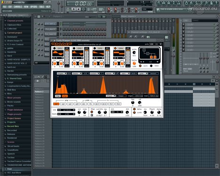Toggle the OP3 enable LED
Image resolution: width=220 pixels, height=176 pixels.
pyautogui.click(x=94, y=48)
